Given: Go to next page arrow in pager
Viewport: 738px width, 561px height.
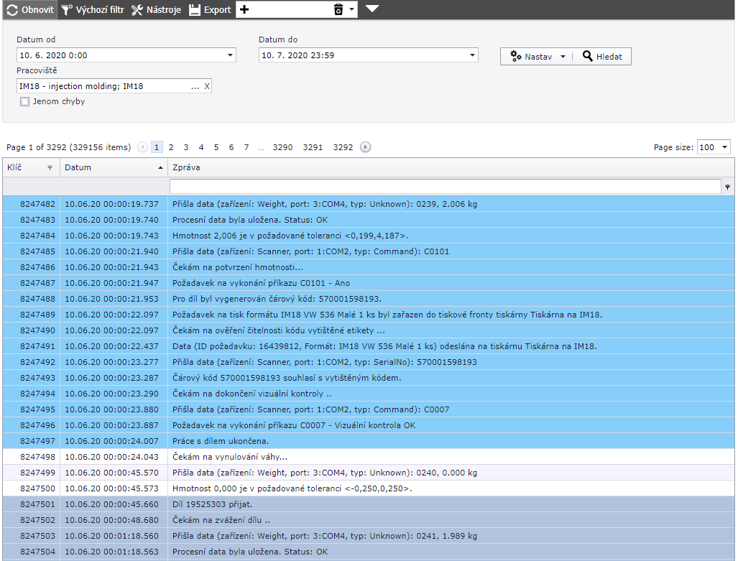Looking at the screenshot, I should pyautogui.click(x=365, y=147).
